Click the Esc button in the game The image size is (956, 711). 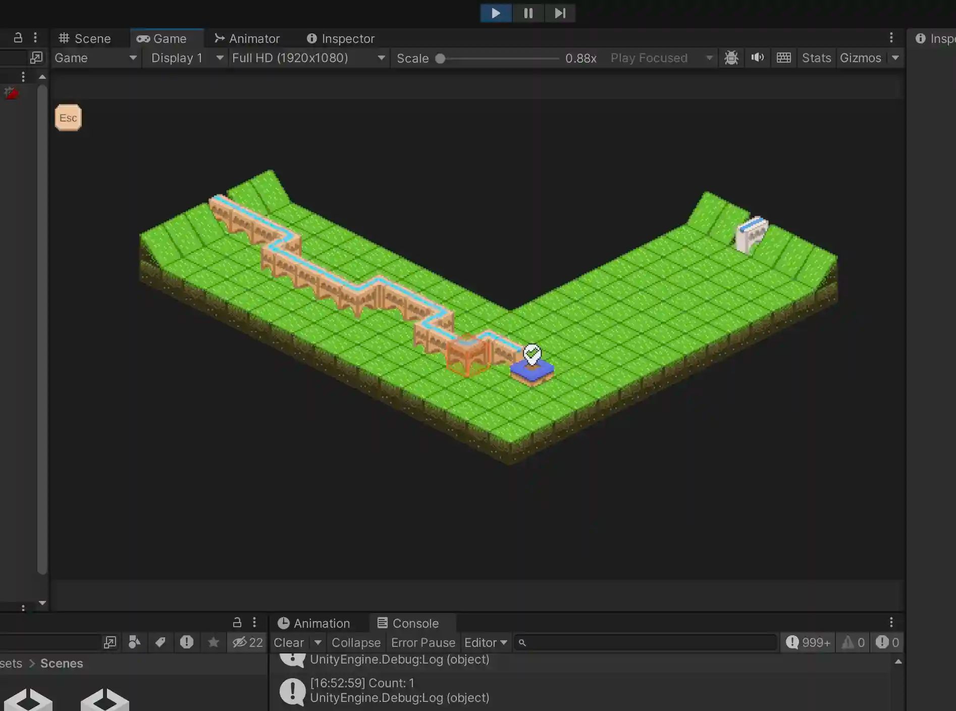coord(68,118)
